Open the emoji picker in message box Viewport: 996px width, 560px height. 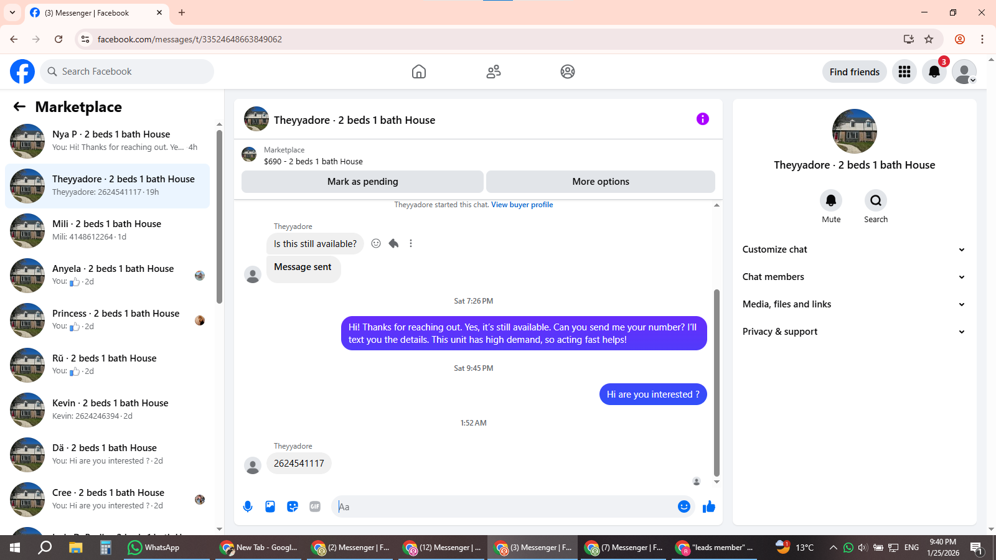[684, 506]
